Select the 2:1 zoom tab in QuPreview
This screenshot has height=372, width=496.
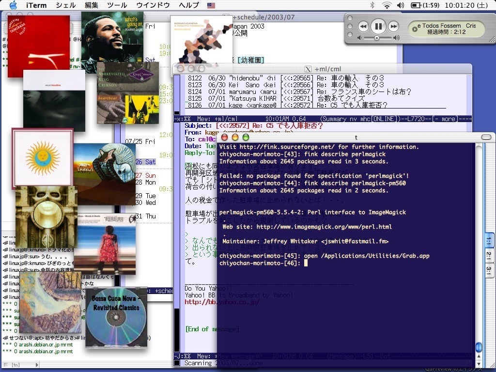click(489, 256)
